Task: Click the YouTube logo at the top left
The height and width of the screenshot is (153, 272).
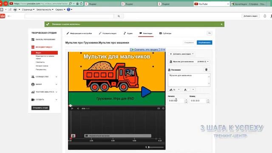Action: (3, 16)
